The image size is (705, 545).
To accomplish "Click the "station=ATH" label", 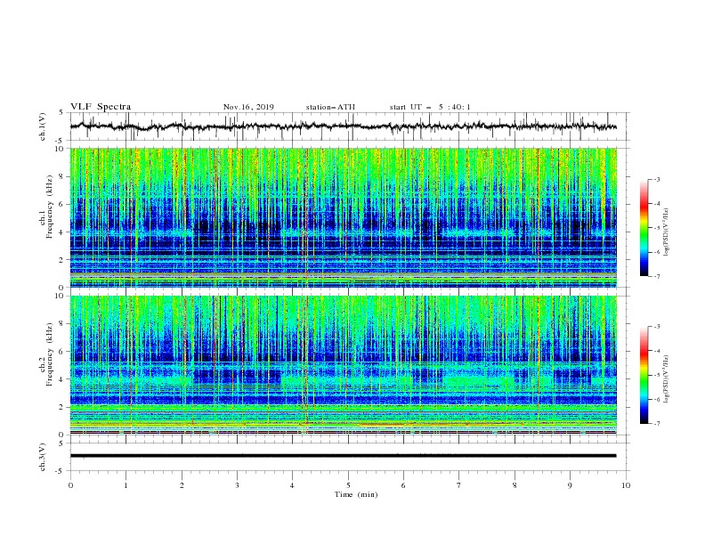I will click(x=330, y=107).
